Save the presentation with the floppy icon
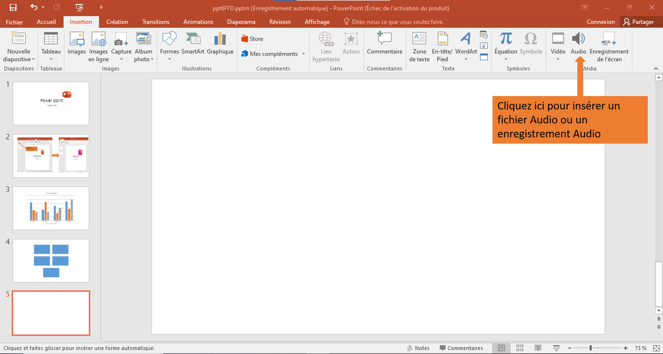 point(13,7)
